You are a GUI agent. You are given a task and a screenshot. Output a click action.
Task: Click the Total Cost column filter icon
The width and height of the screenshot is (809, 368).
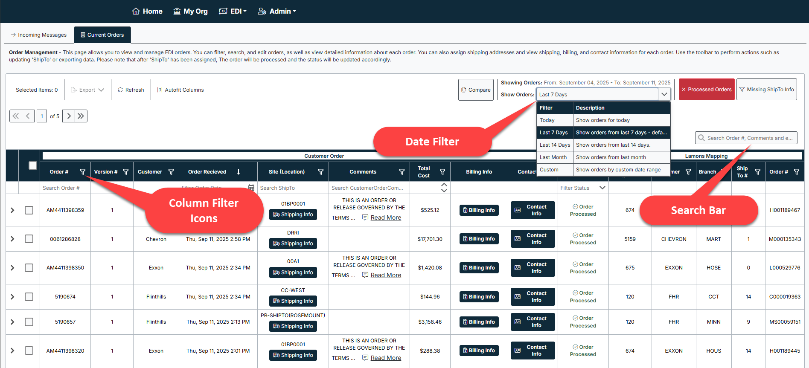pos(442,172)
